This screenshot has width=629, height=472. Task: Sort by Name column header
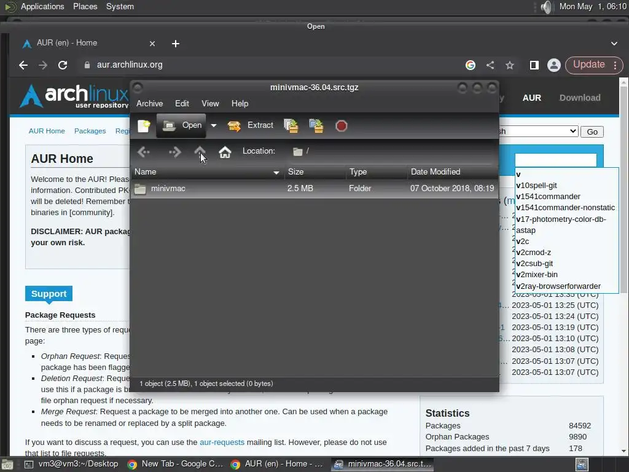[208, 172]
